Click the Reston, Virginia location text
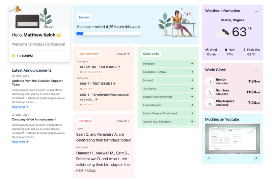Image resolution: width=272 pixels, height=184 pixels. pos(233,20)
